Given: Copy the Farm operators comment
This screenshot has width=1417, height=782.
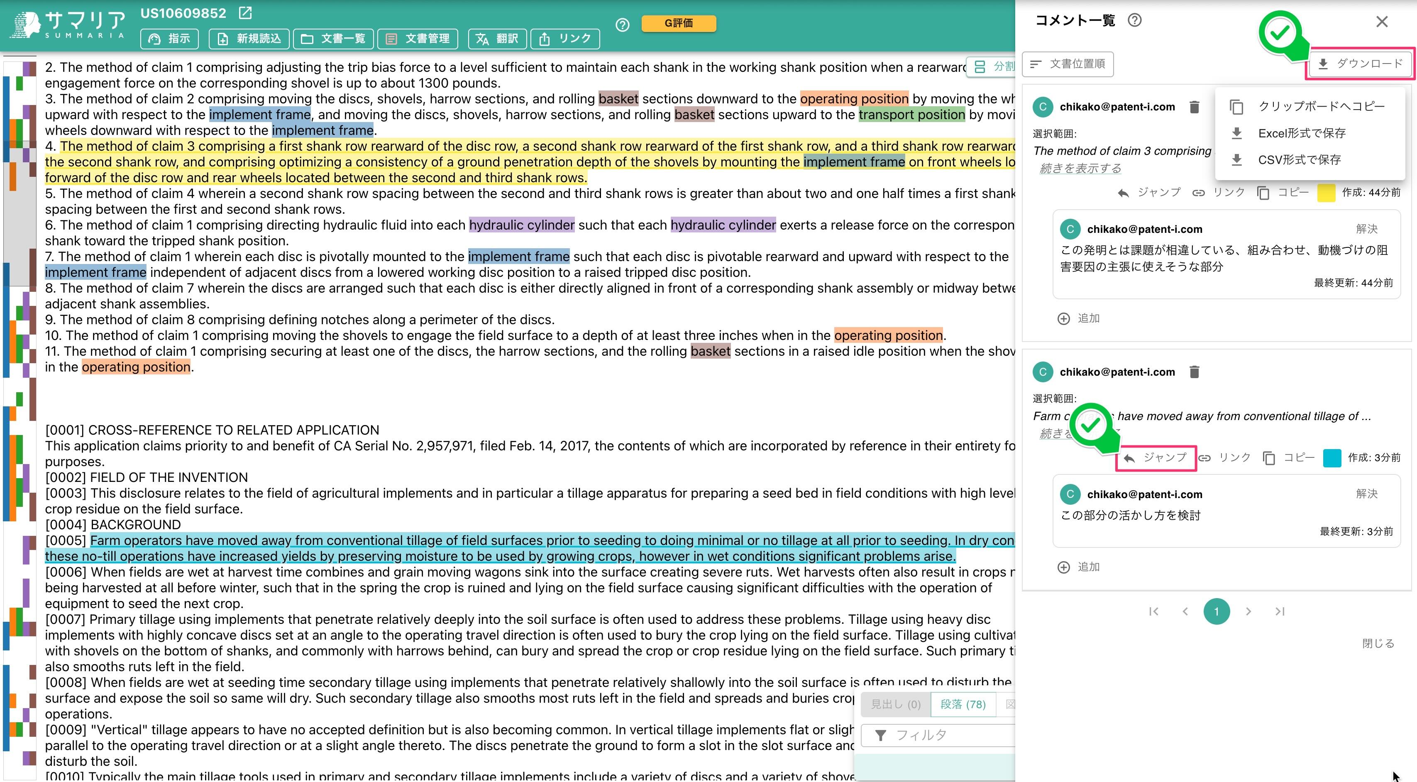Looking at the screenshot, I should (1288, 457).
